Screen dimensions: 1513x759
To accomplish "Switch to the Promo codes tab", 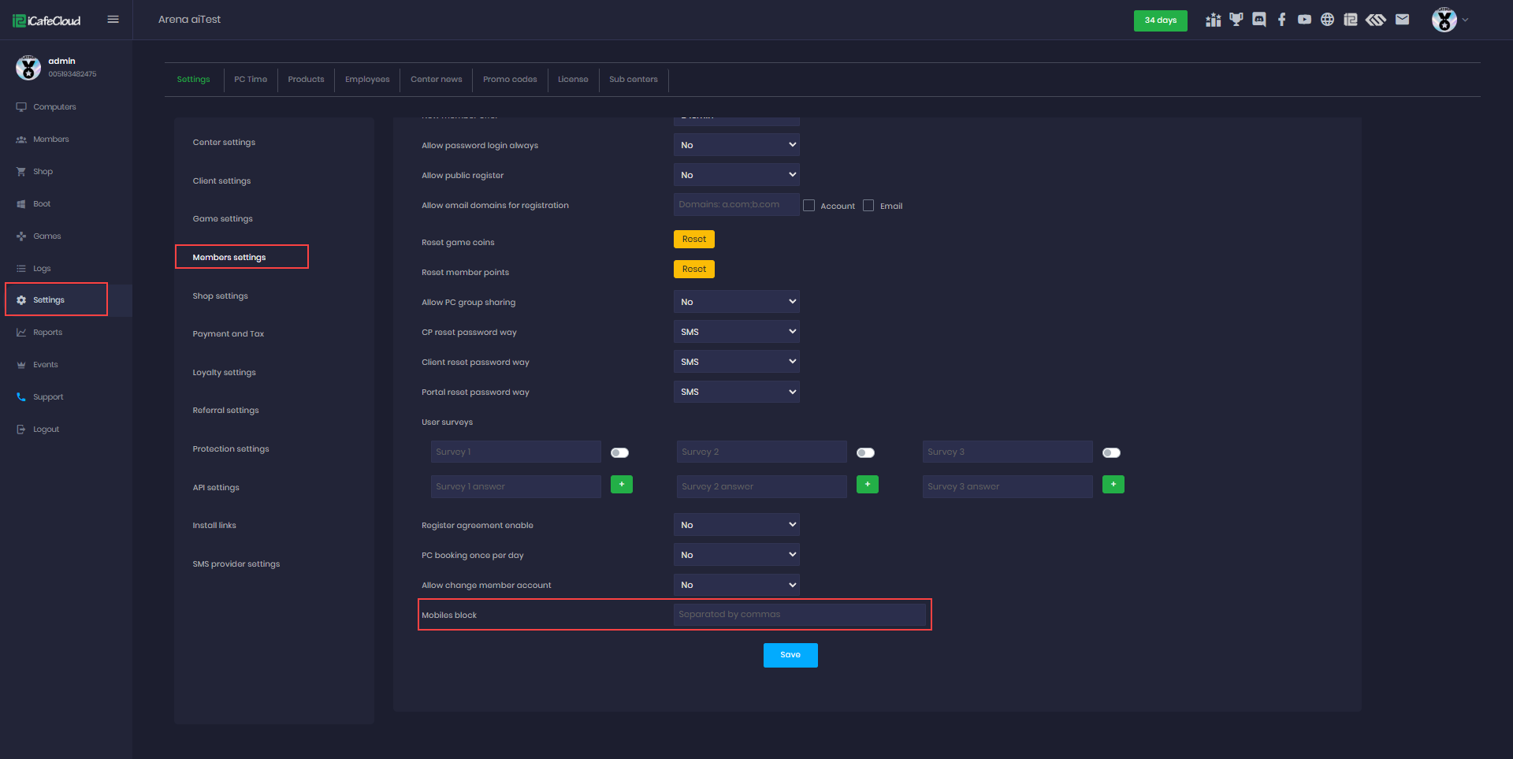I will click(x=510, y=80).
